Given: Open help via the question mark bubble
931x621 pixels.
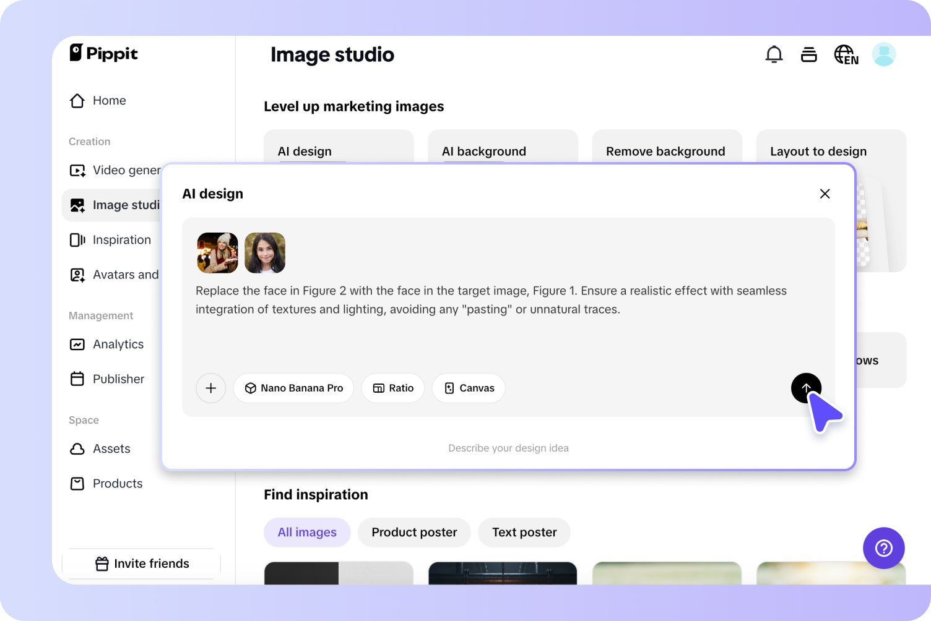Looking at the screenshot, I should pyautogui.click(x=883, y=548).
